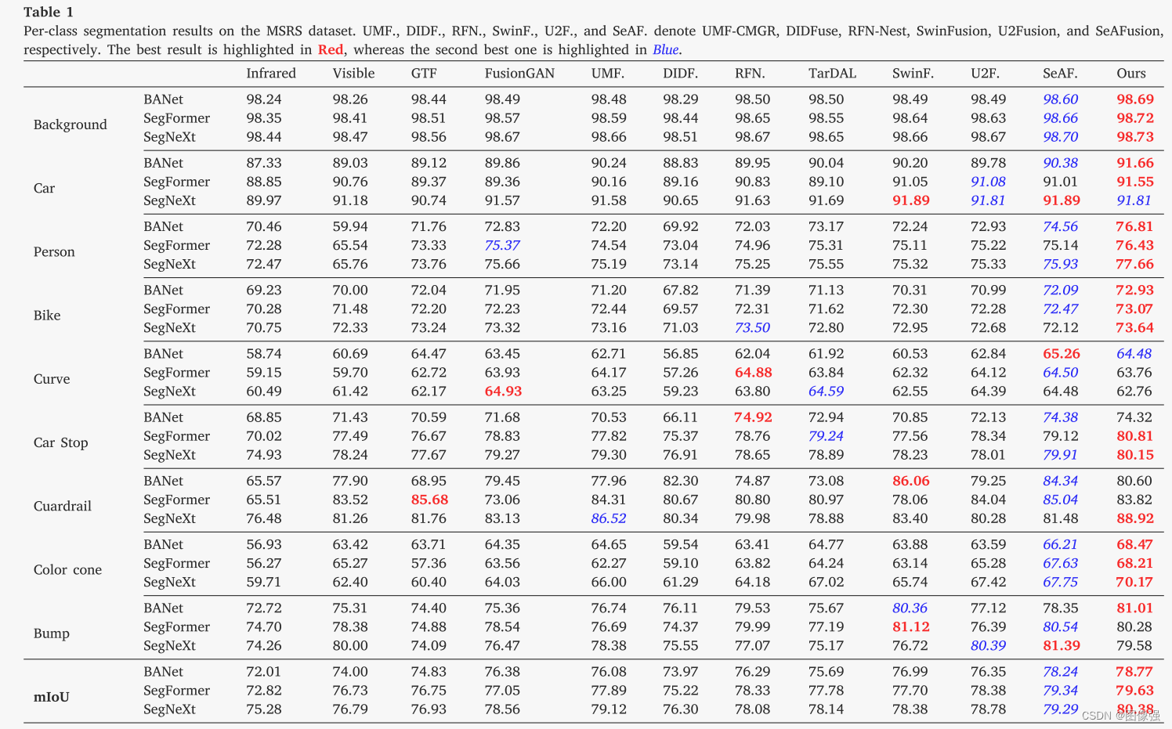The height and width of the screenshot is (729, 1172).
Task: Click the red mIoU value 78.77
Action: point(1135,672)
